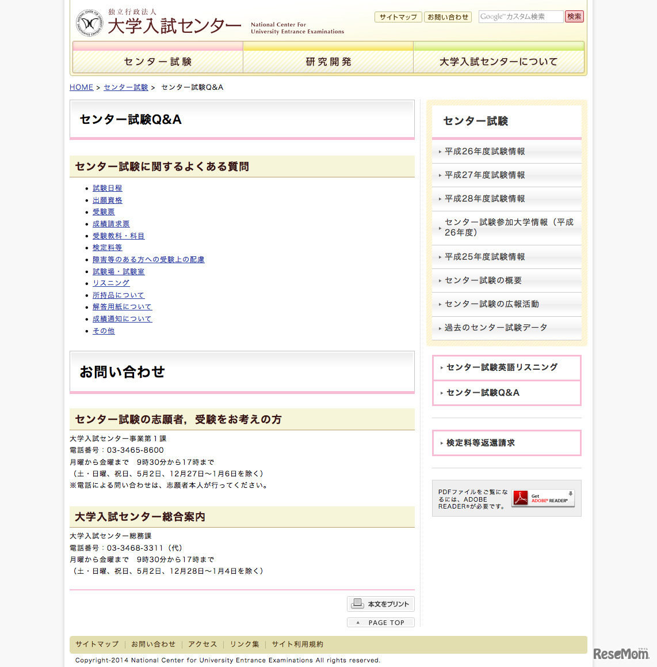Click inside the Google カスタム検索 search field

[521, 17]
